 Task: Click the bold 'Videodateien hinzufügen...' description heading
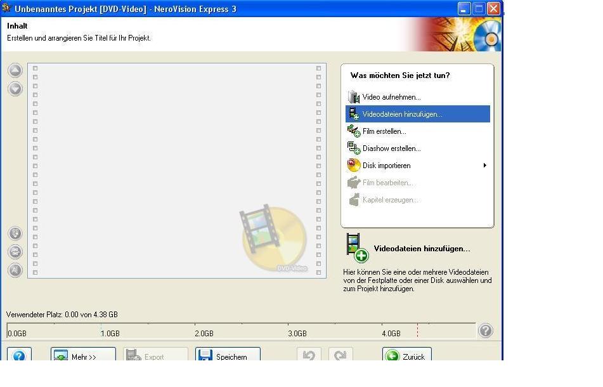tap(422, 249)
